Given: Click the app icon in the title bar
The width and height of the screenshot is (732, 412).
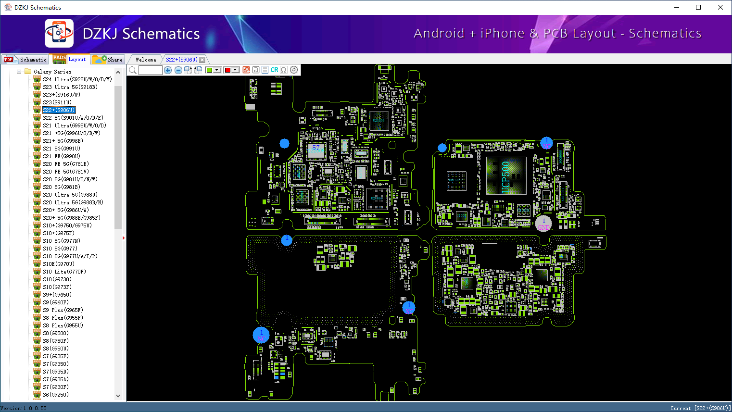Looking at the screenshot, I should click(8, 7).
